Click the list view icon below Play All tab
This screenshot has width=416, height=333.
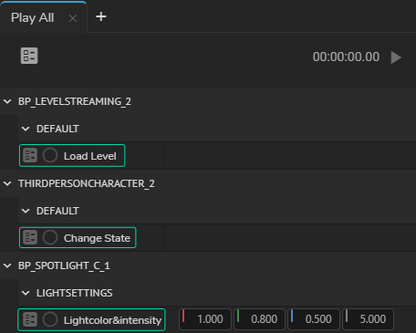click(29, 56)
